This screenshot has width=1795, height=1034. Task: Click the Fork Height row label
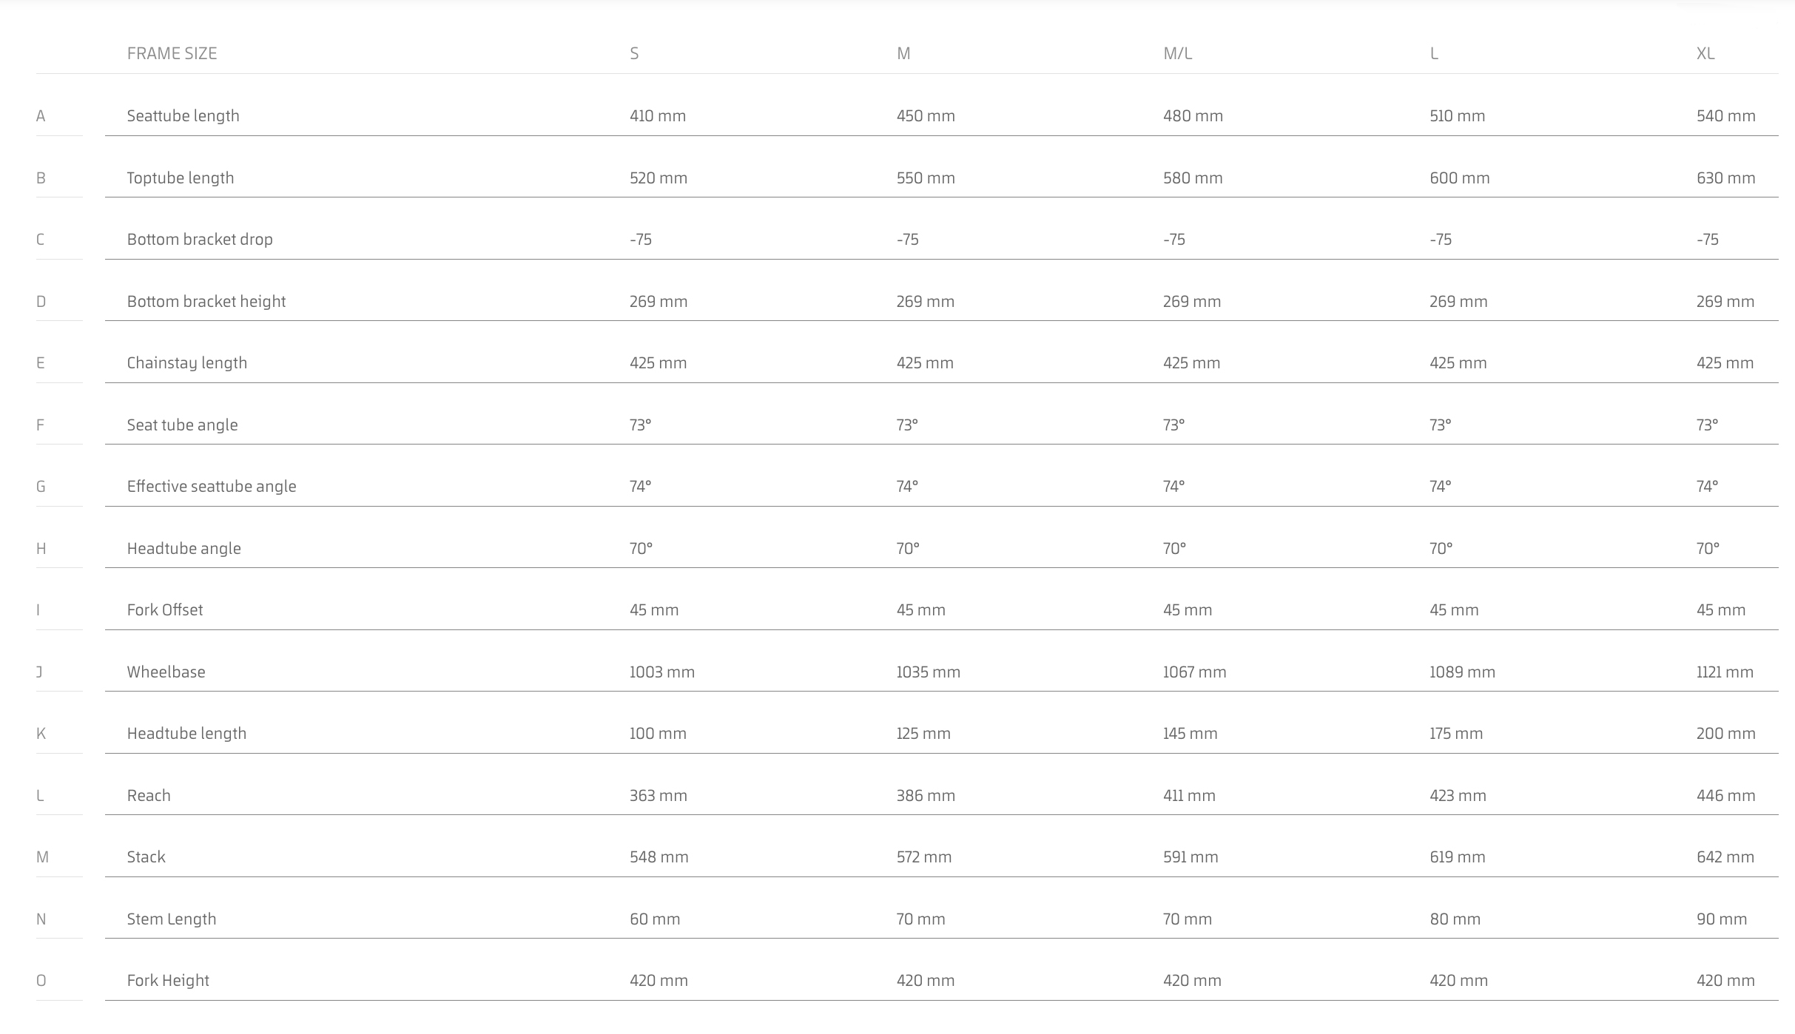168,981
